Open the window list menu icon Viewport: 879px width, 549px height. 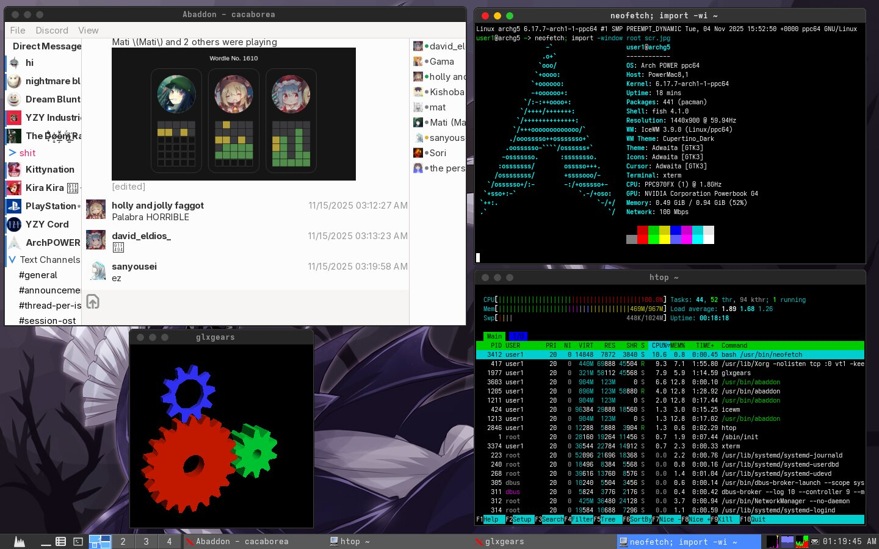coord(60,541)
